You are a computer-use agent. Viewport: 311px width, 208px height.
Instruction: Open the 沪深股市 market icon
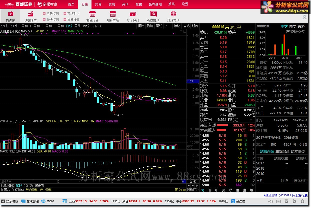point(30,14)
